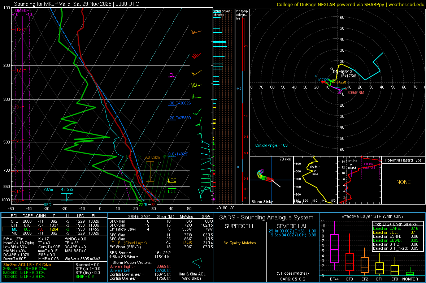
Task: Click the EFF parcel row label
Action: [14, 225]
